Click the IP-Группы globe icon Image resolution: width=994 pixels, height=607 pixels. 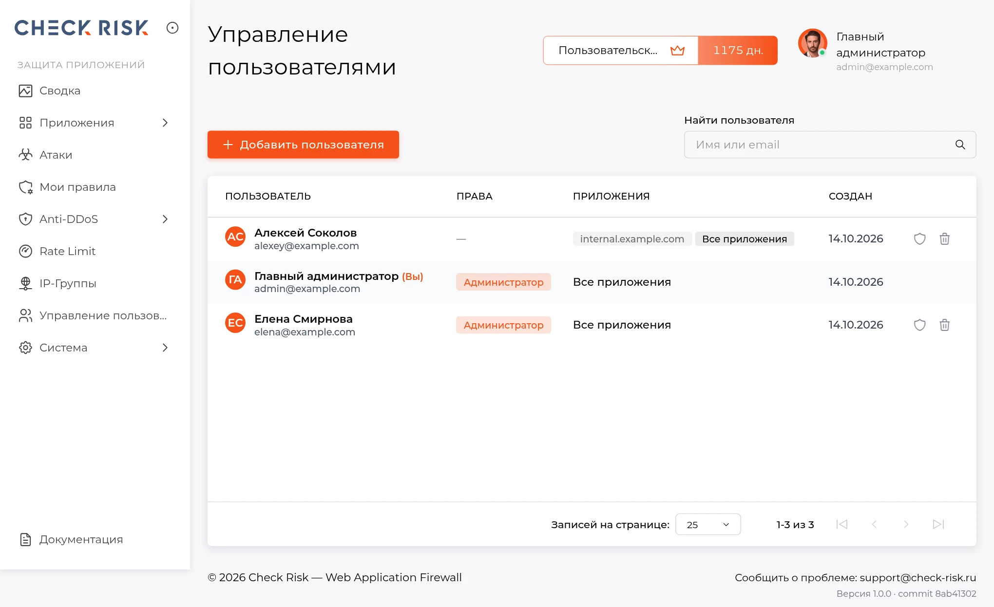tap(25, 283)
